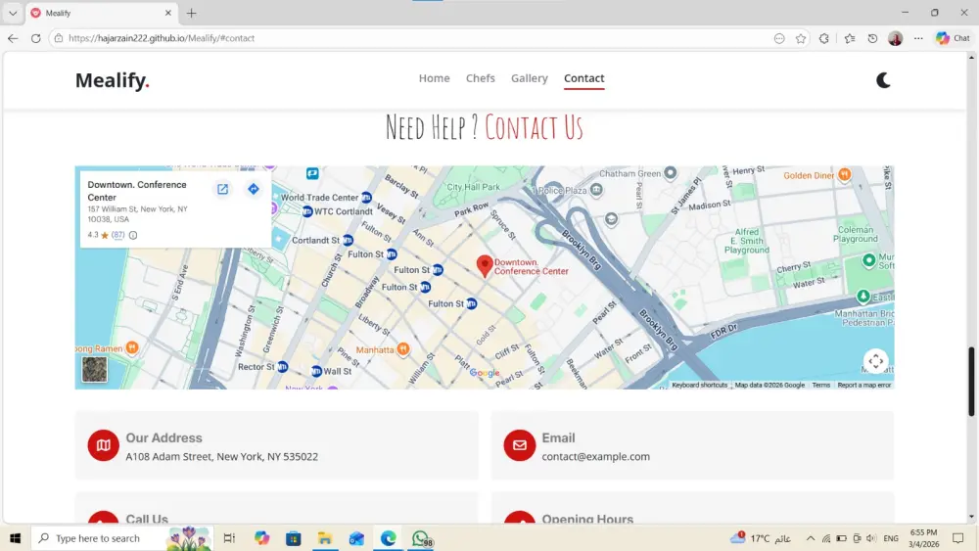The width and height of the screenshot is (979, 551).
Task: Open browser extensions icon
Action: (x=824, y=38)
